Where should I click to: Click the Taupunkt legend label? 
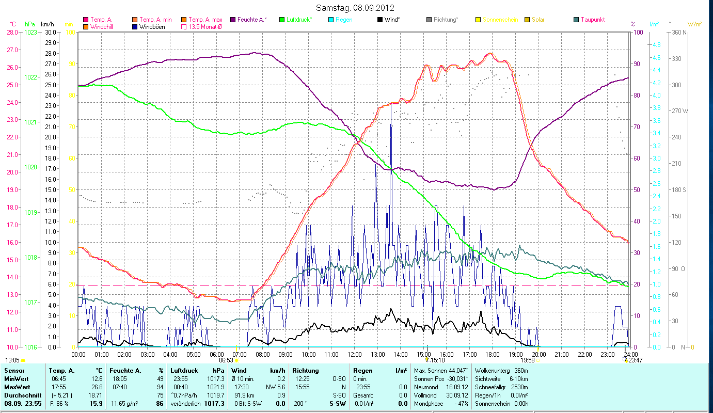[x=593, y=20]
